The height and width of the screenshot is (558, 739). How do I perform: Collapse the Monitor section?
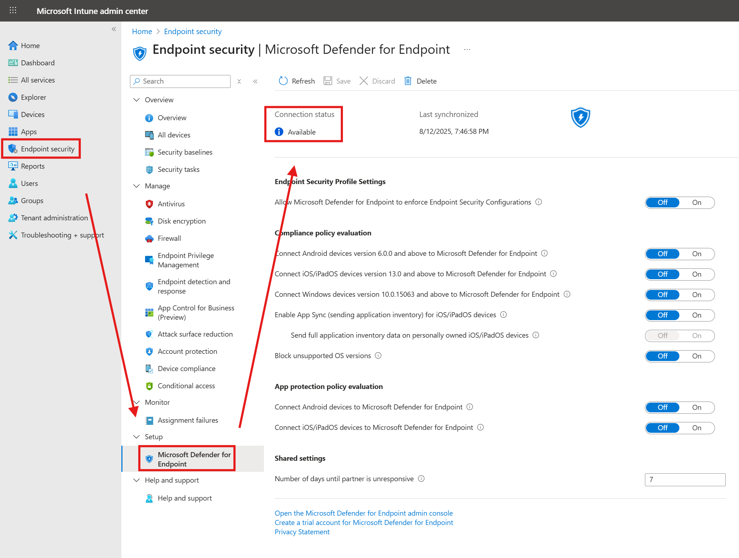[x=136, y=402]
